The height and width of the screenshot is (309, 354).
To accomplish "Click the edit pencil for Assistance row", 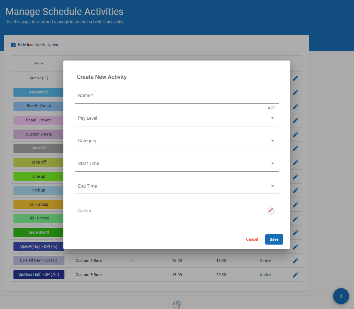I will [x=295, y=92].
